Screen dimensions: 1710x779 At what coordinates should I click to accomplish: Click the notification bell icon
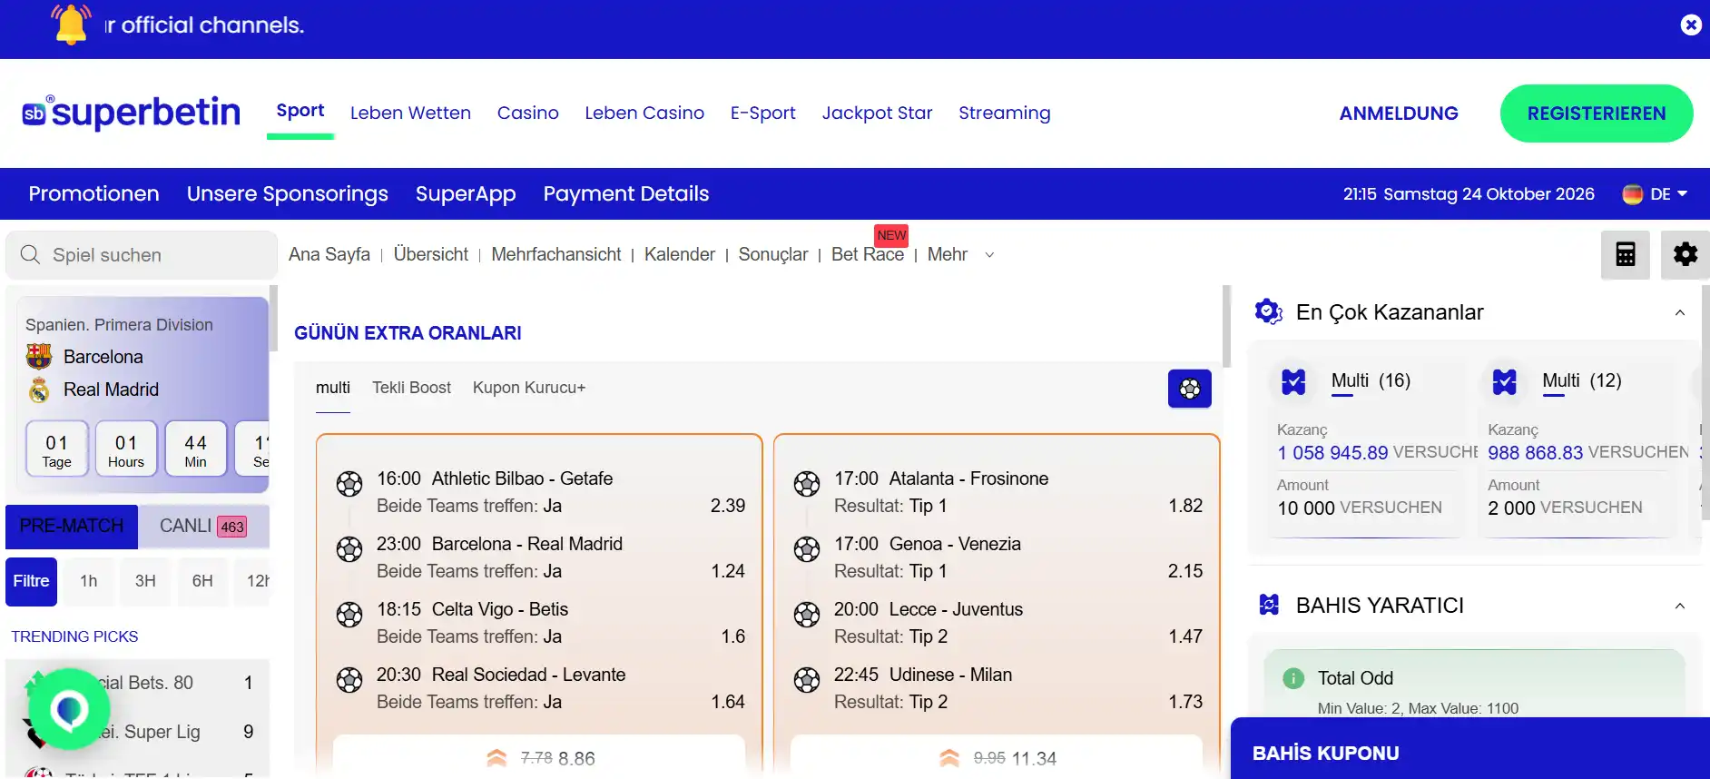71,24
